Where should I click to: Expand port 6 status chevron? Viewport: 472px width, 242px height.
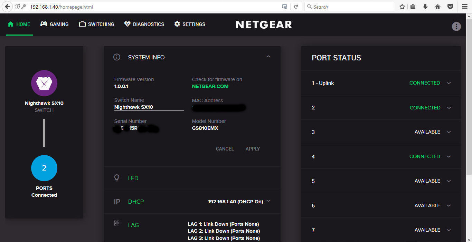tap(449, 206)
